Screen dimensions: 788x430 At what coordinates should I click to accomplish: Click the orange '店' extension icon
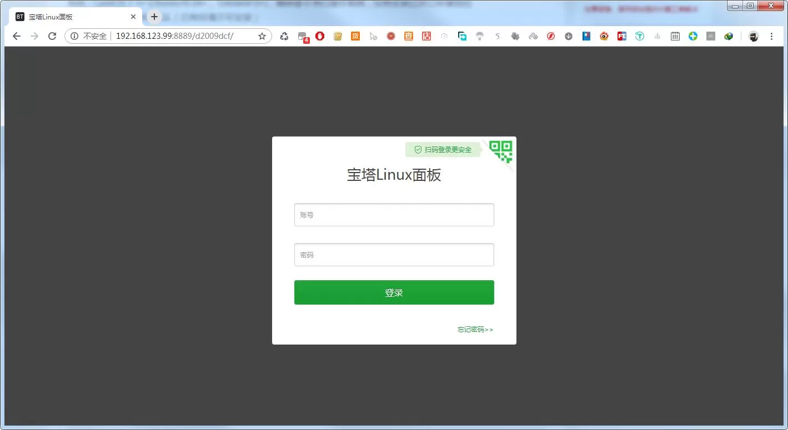[426, 36]
